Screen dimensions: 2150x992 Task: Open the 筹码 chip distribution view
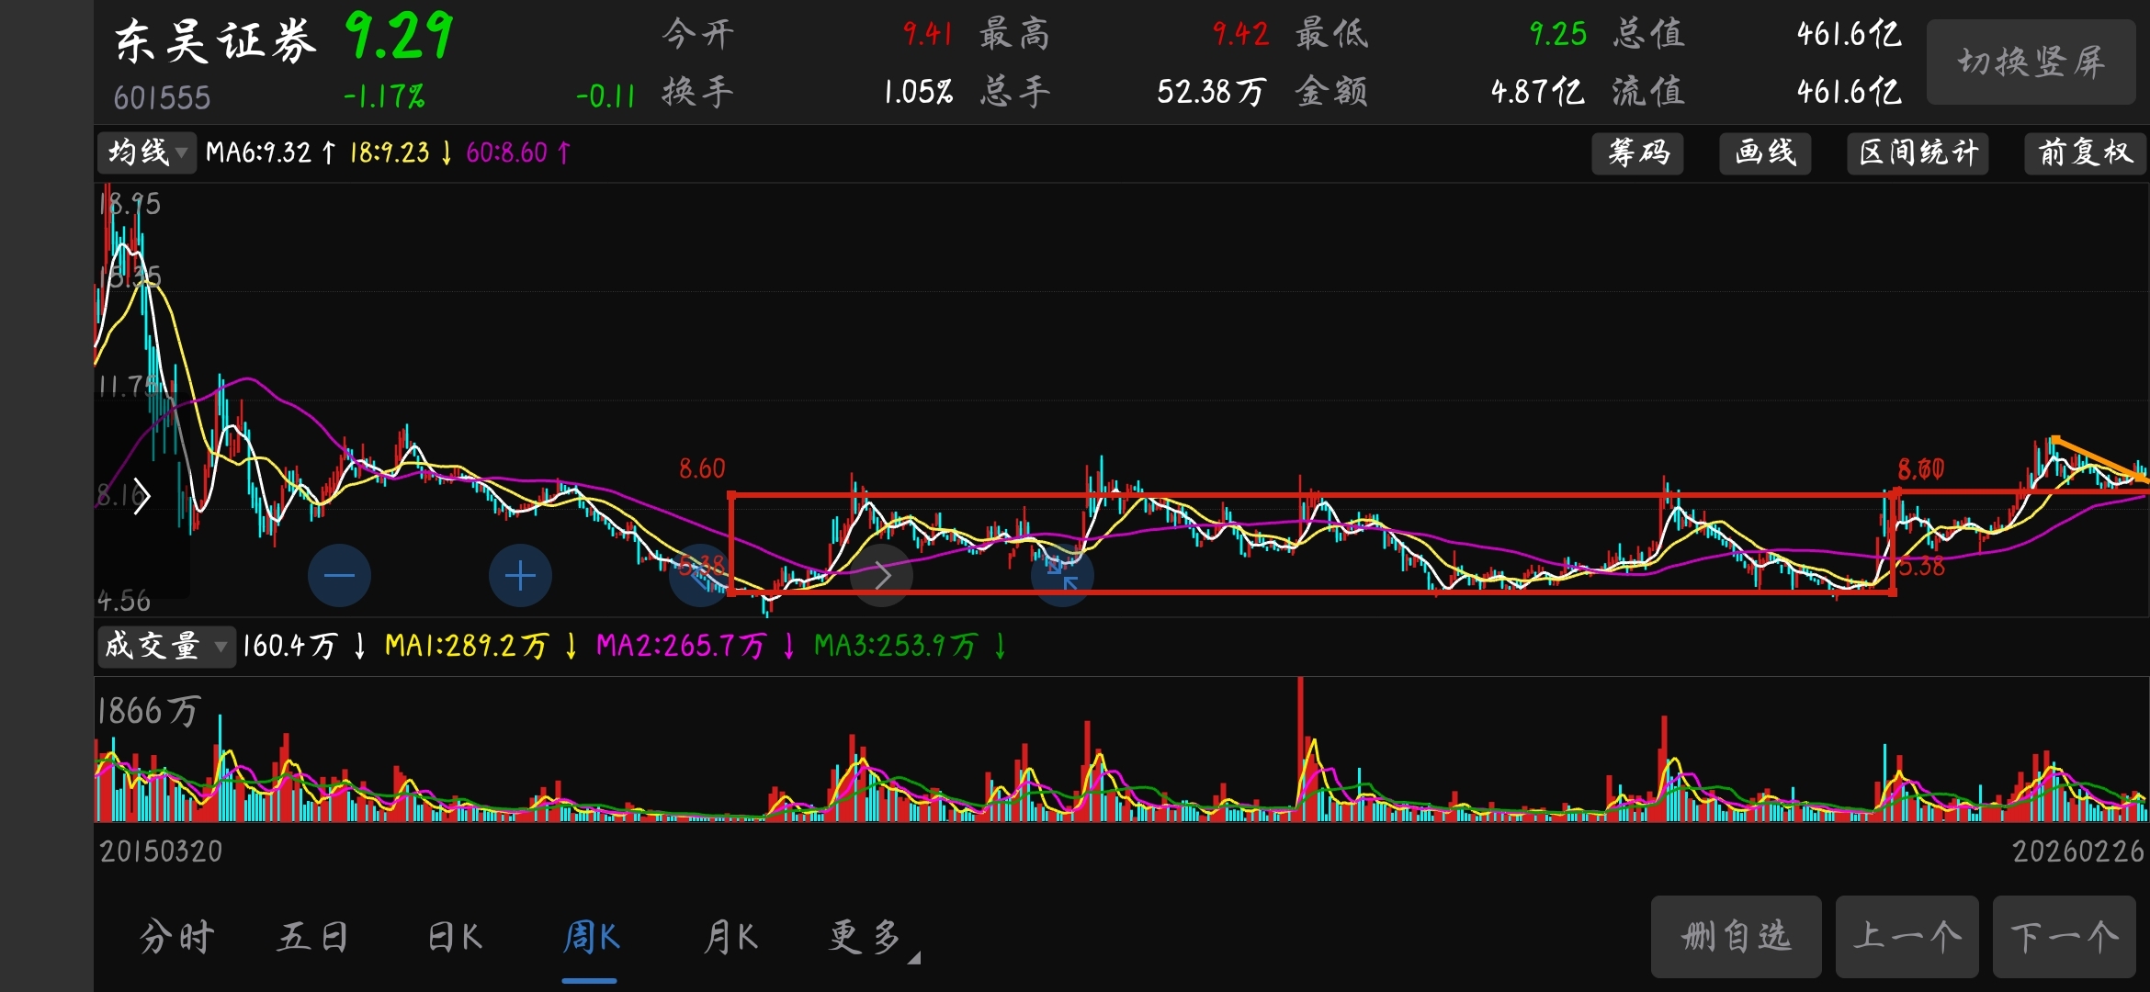(x=1637, y=152)
